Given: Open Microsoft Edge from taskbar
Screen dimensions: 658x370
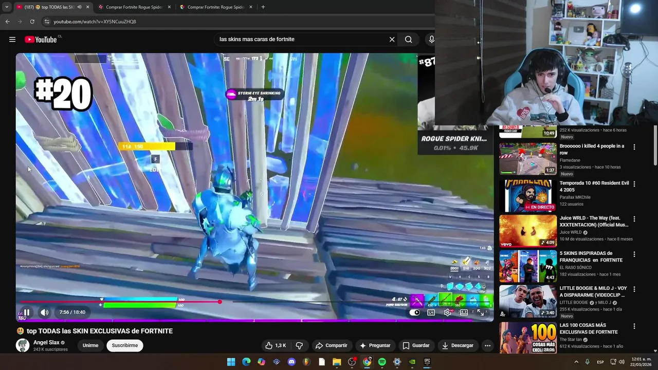Looking at the screenshot, I should [x=246, y=362].
